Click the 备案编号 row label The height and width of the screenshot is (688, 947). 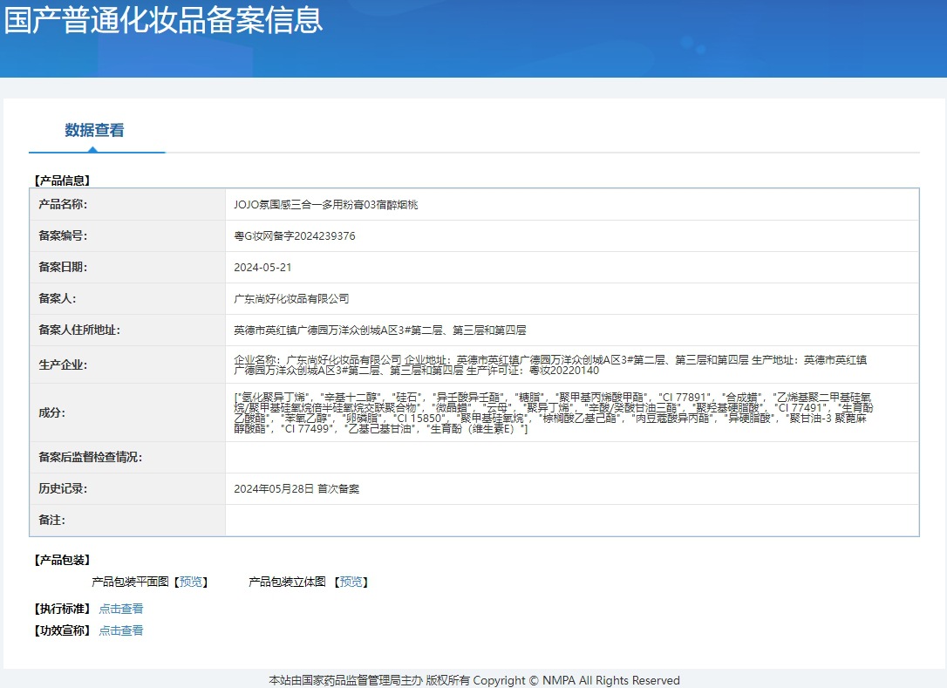pos(63,235)
